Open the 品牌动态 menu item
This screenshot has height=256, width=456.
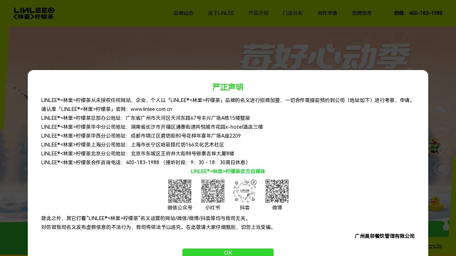point(183,13)
